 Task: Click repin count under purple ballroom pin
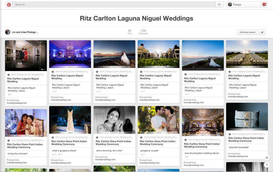pyautogui.click(x=54, y=91)
